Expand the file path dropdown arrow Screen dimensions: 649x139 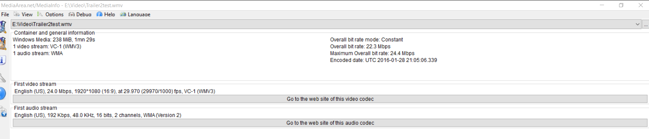637,24
